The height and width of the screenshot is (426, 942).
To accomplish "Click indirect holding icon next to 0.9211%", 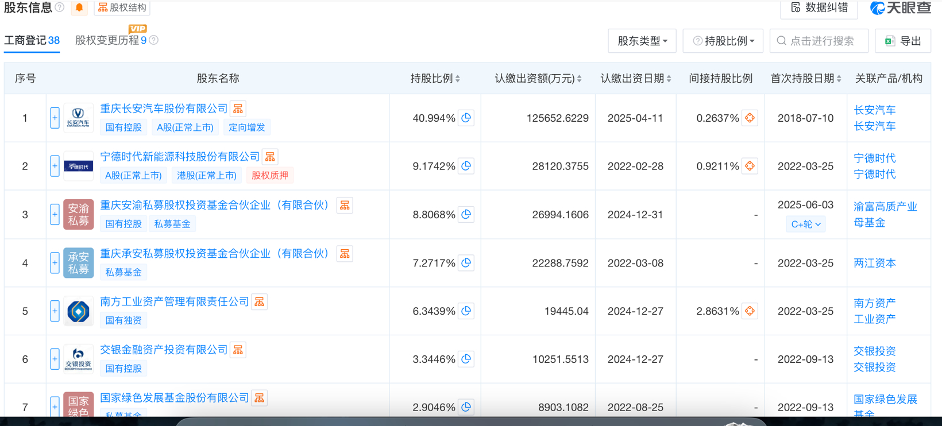I will pos(750,166).
